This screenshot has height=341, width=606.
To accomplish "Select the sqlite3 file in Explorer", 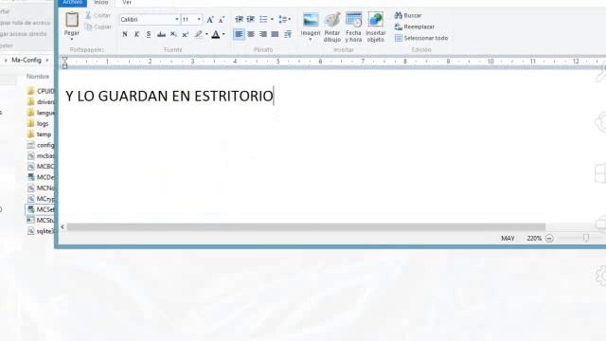I will [41, 231].
